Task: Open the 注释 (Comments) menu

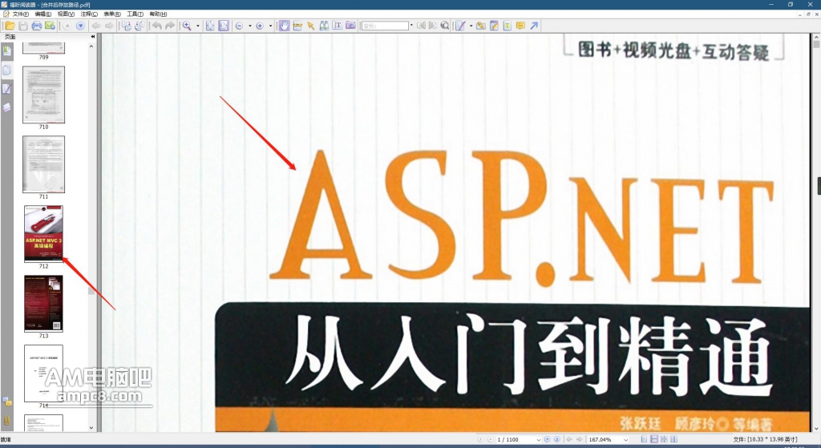Action: pos(89,14)
